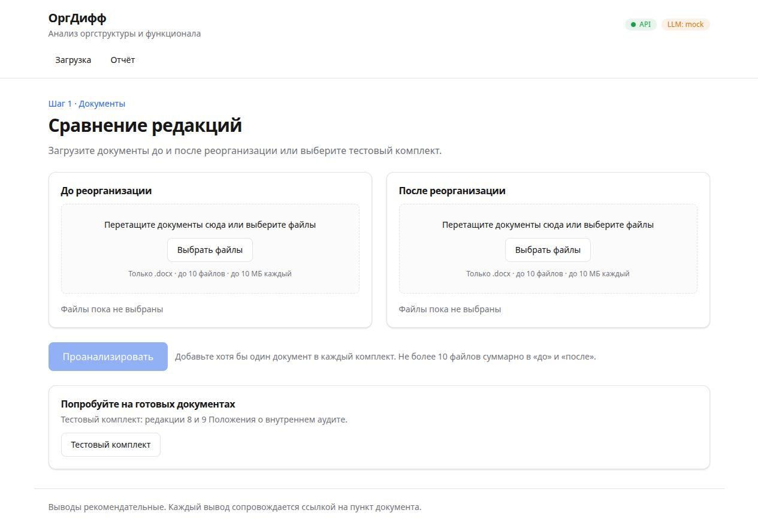Choose files for До реорганизации

(210, 250)
